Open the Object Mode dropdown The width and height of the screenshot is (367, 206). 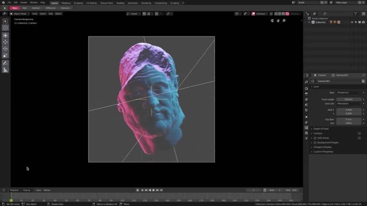pyautogui.click(x=19, y=14)
